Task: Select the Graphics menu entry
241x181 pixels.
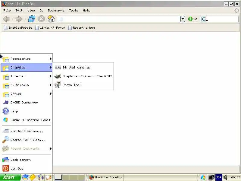Action: click(x=27, y=67)
